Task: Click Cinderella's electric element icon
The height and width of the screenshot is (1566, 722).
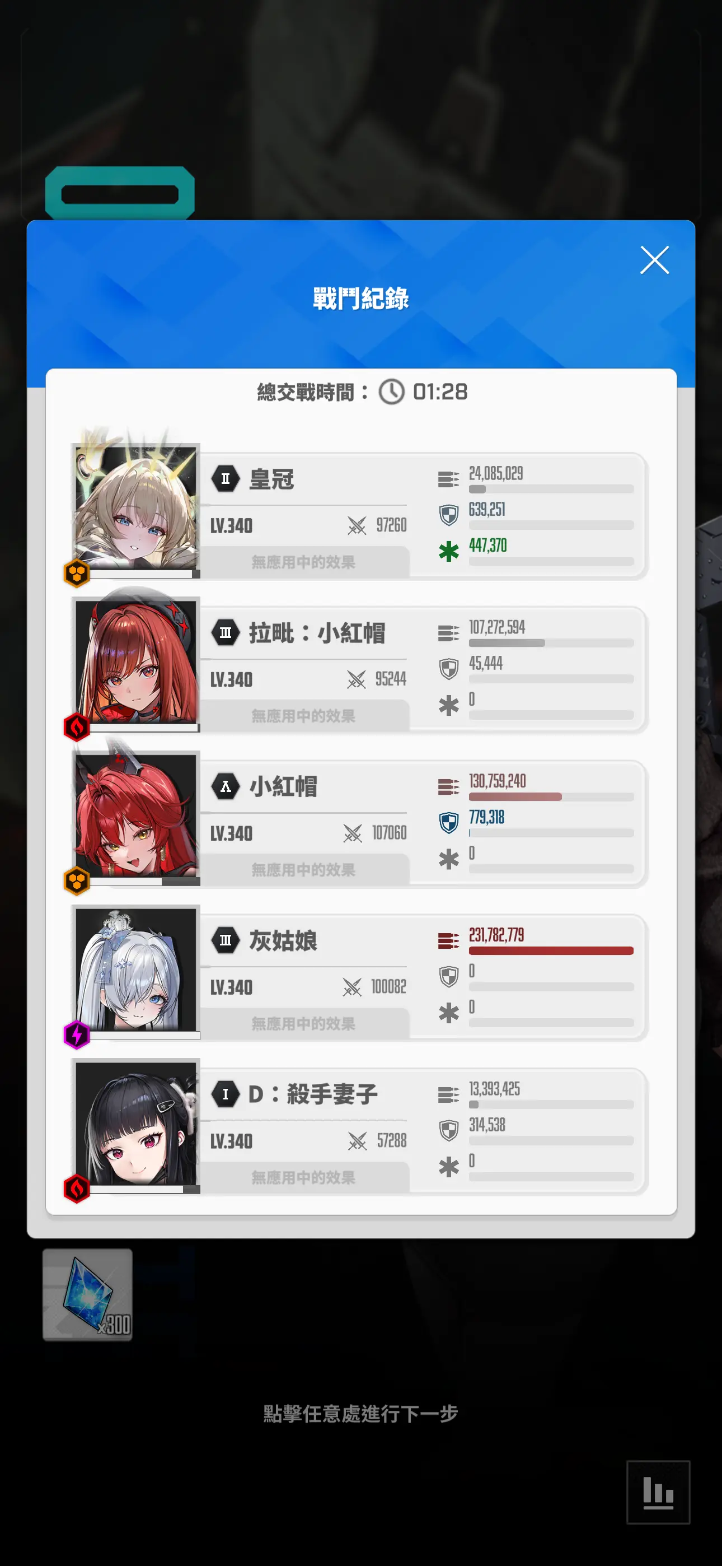Action: pos(77,1034)
